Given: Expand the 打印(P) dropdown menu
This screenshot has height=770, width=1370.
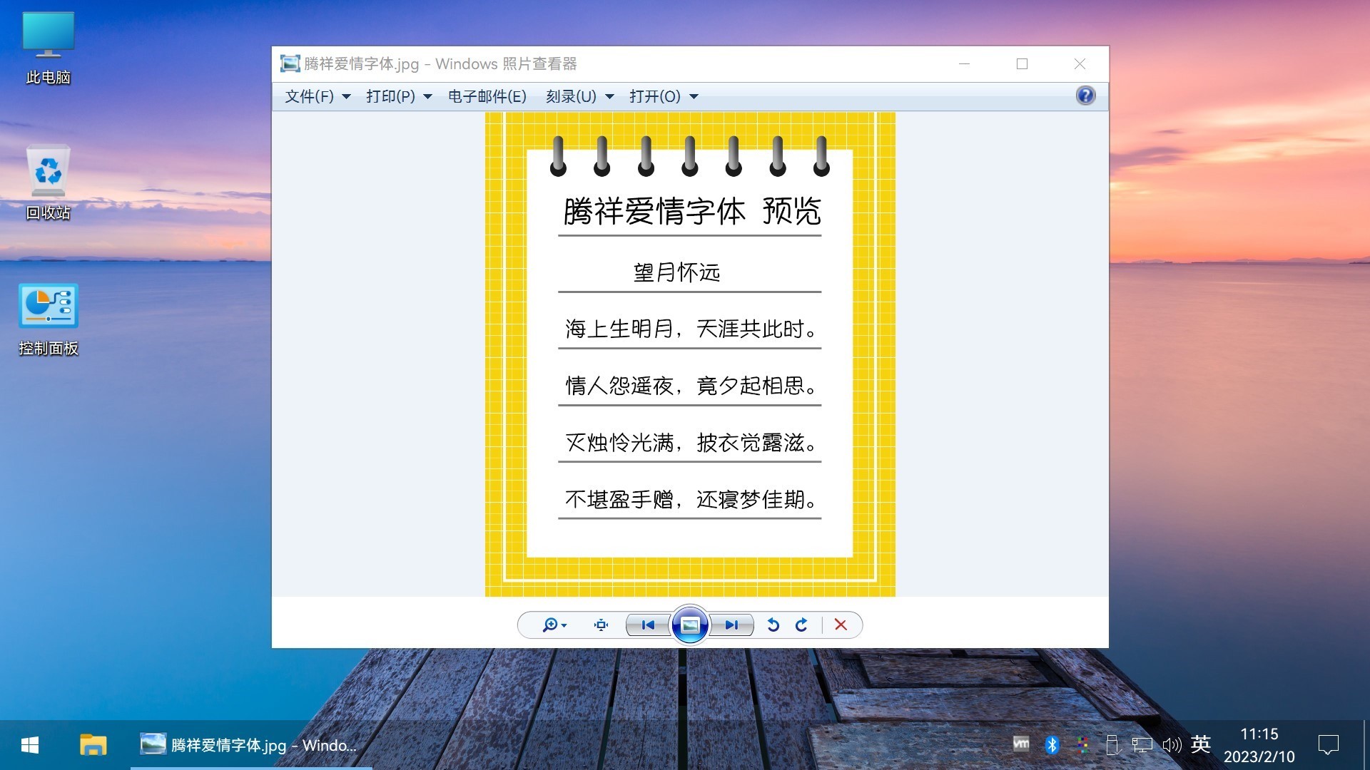Looking at the screenshot, I should point(398,96).
